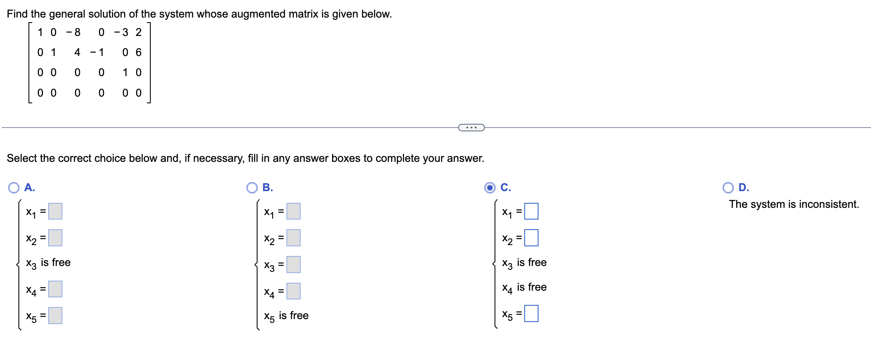
Task: Select the radio button for choice A
Action: 14,188
